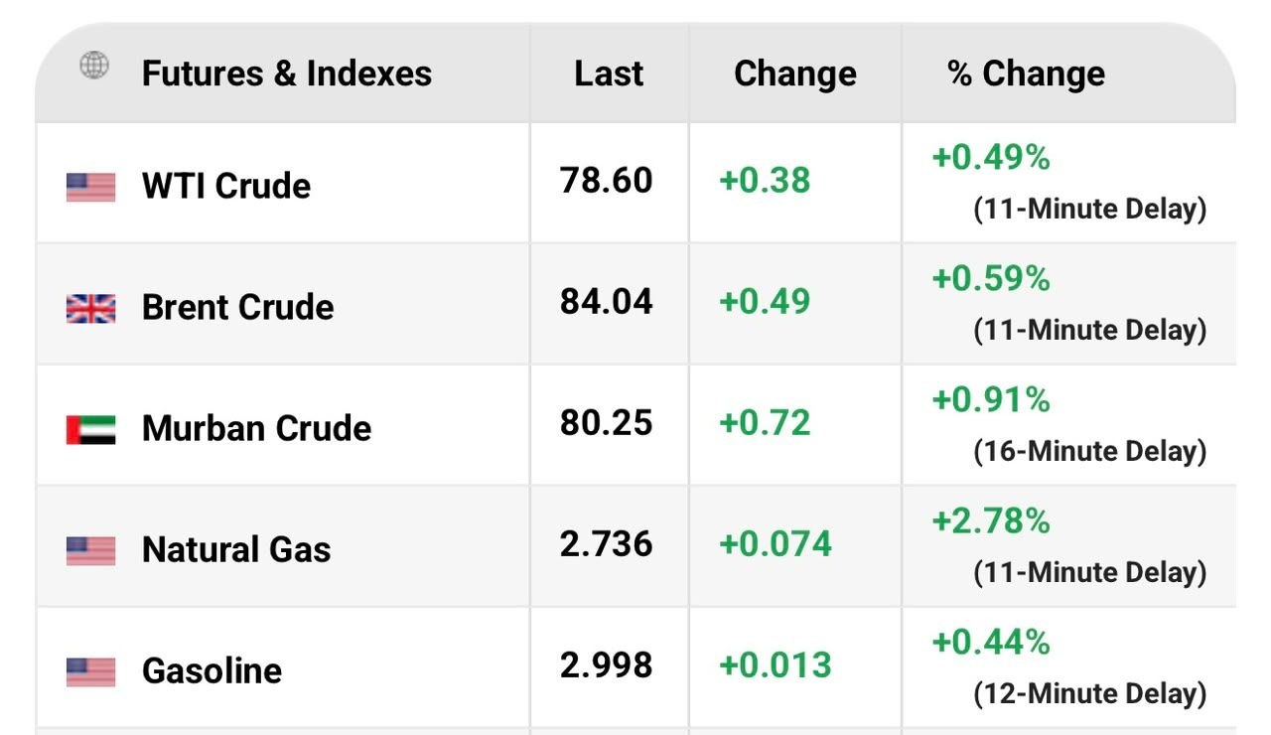Click Murban Crude +0.91% percent change
Screen dimensions: 1271x735
coord(991,399)
